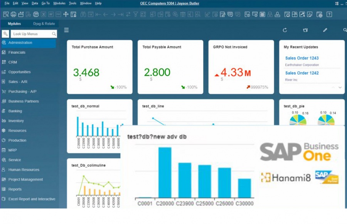Click the Help question mark icon
Screen dimensions: 347x224
point(329,14)
